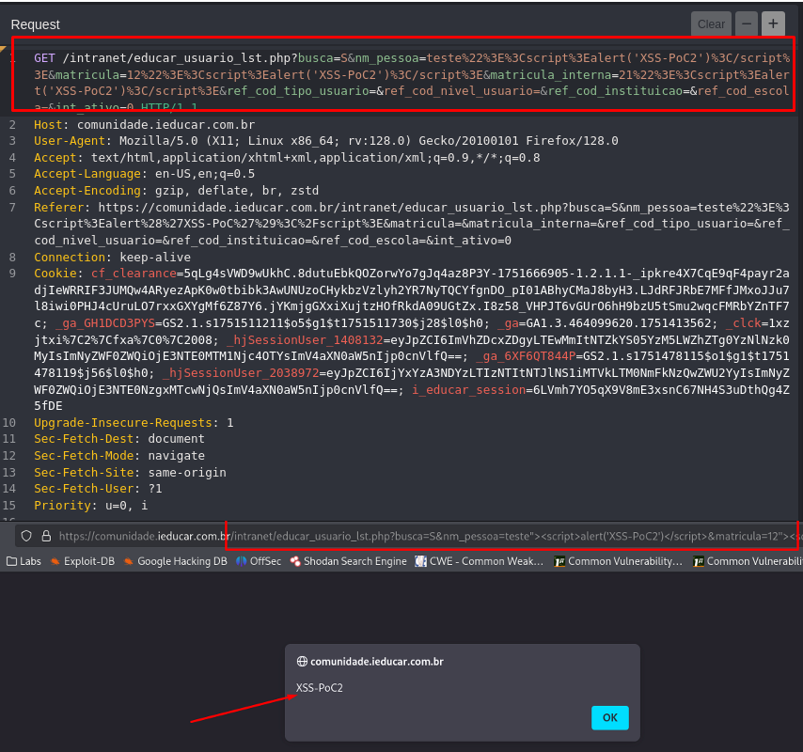Click OK in the XSS-PoC2 alert dialog

610,718
